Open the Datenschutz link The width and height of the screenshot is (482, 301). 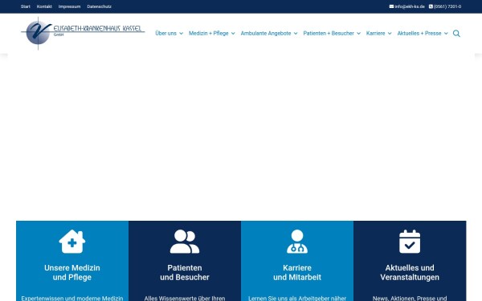click(x=100, y=6)
